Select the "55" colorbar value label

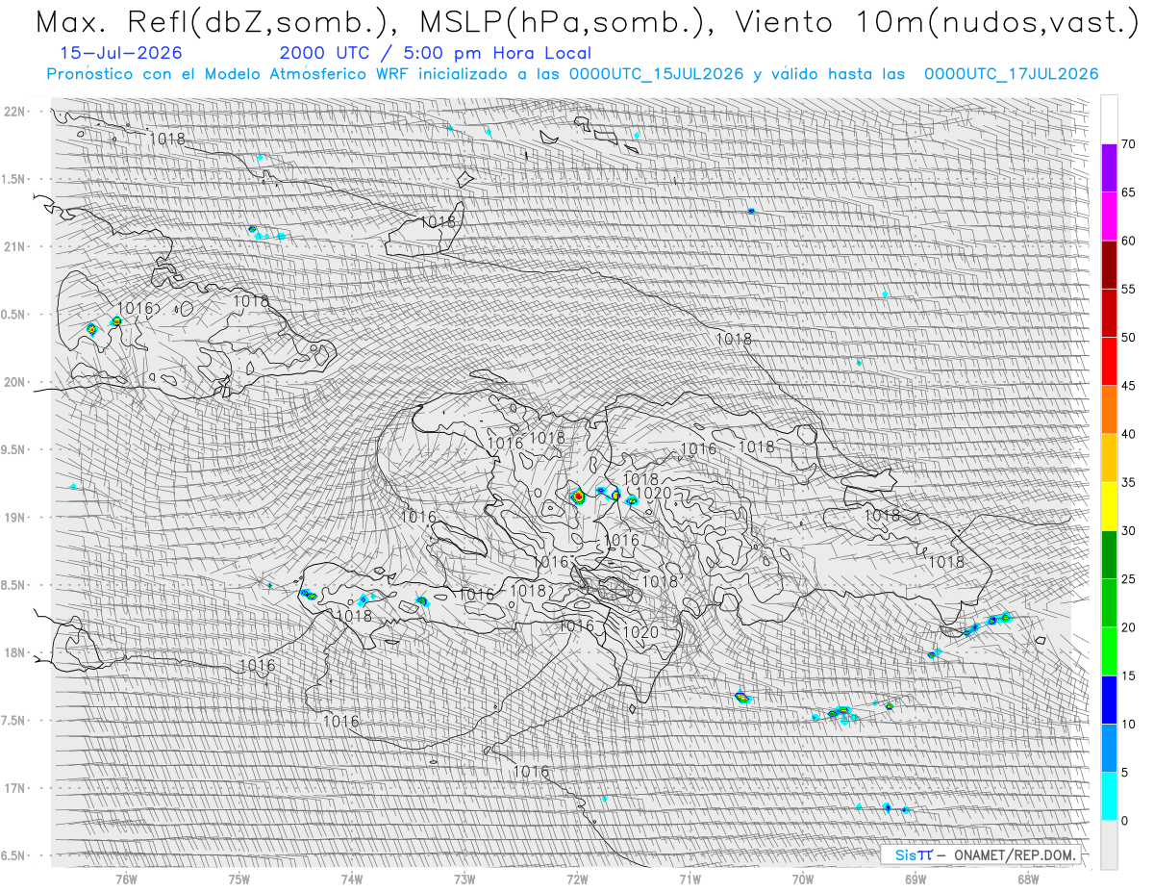pyautogui.click(x=1129, y=289)
